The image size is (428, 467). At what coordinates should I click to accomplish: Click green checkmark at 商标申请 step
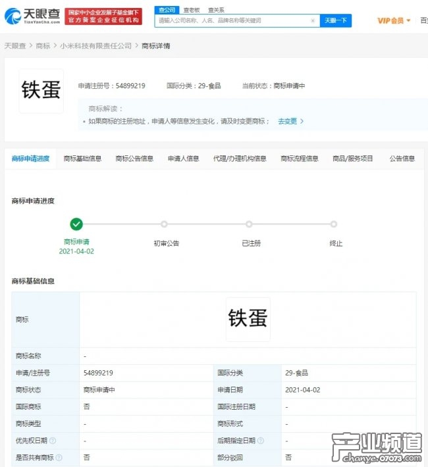[x=76, y=224]
